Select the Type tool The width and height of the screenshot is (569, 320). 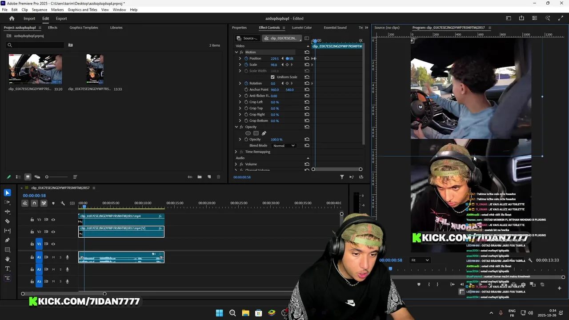(x=7, y=268)
